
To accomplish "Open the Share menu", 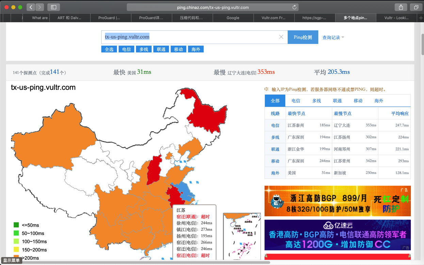I will point(401,7).
